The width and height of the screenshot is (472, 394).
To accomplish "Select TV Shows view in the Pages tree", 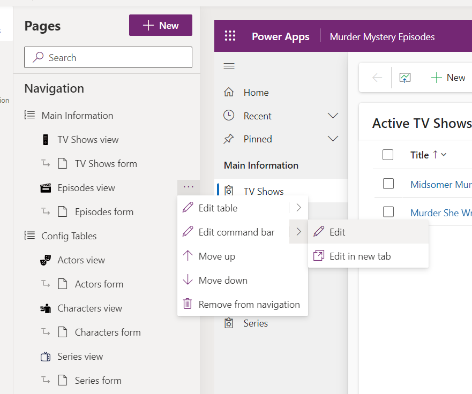I will 88,140.
